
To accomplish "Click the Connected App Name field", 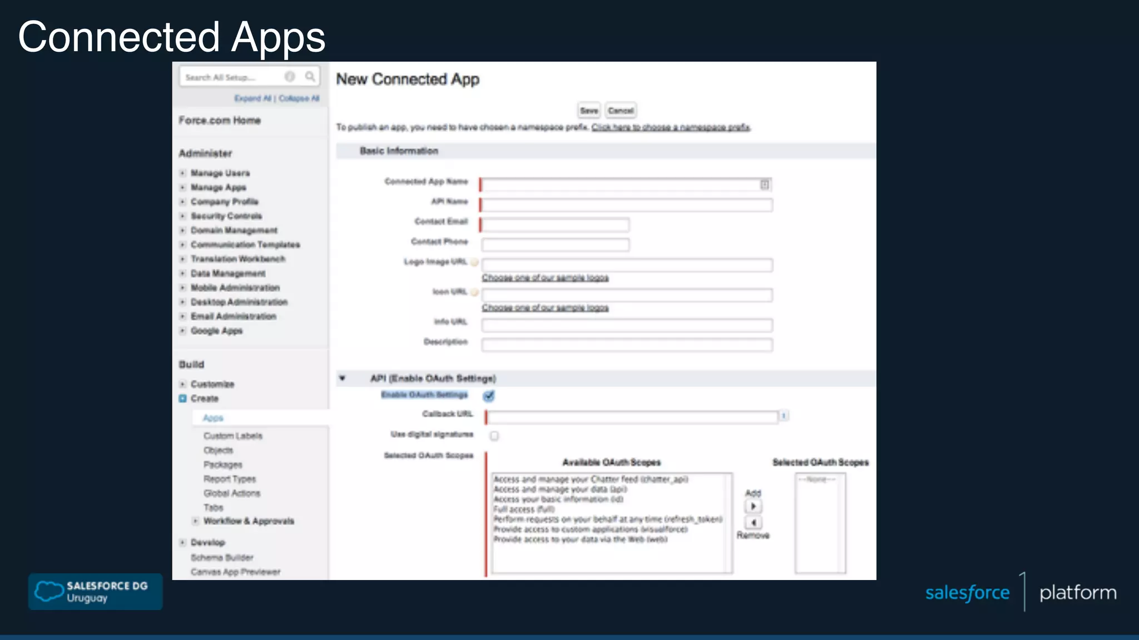I will [626, 184].
